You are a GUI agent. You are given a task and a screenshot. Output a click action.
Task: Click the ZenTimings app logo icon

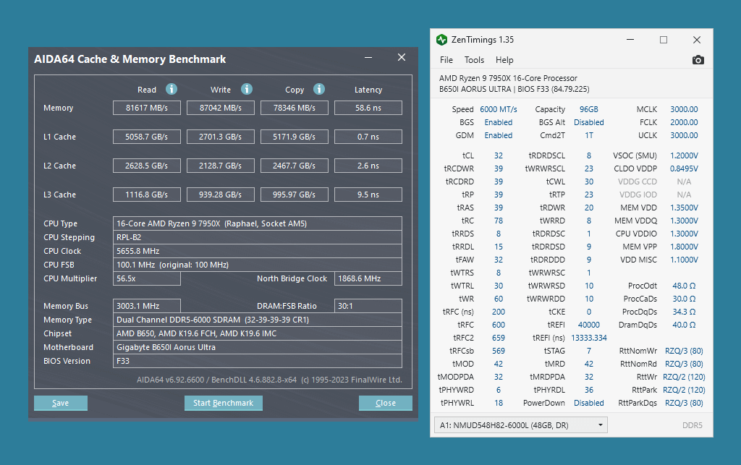(x=442, y=40)
